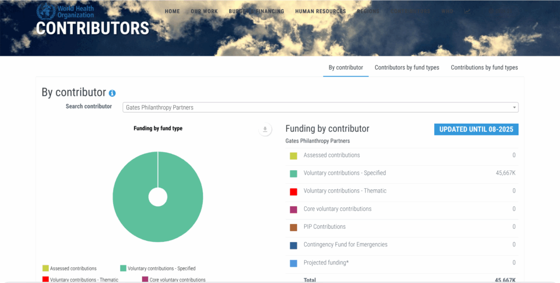Switch to Contributors by fund types tab
560x283 pixels.
coord(406,68)
